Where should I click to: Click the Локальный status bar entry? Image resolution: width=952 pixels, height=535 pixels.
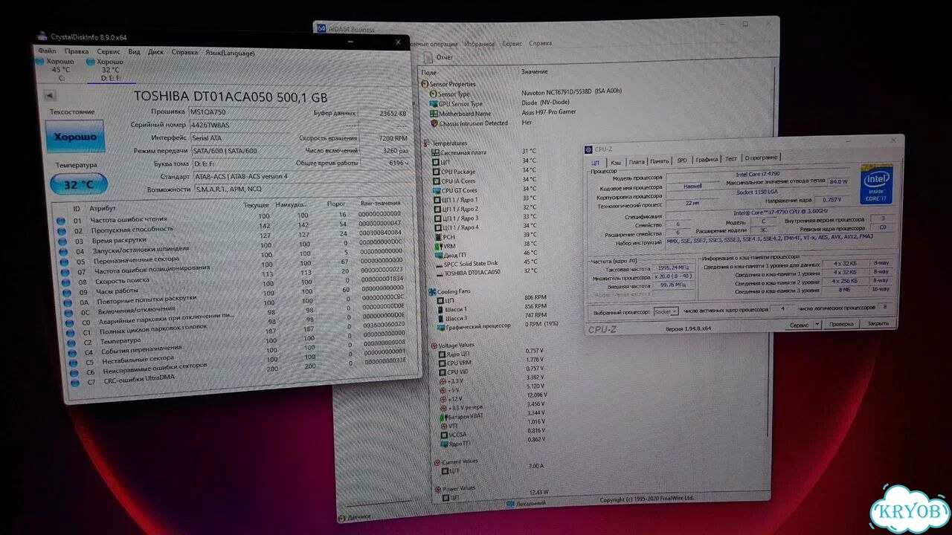[527, 504]
